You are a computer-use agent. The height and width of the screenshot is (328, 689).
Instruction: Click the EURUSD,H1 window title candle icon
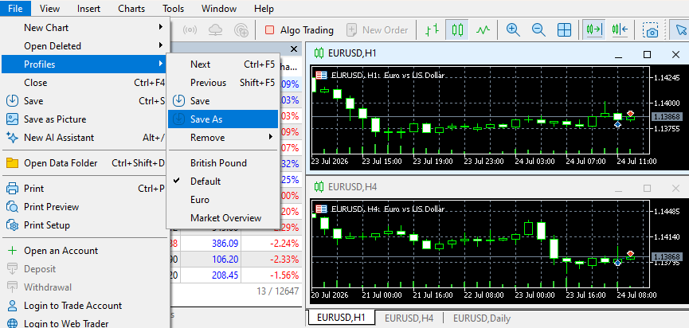click(319, 53)
